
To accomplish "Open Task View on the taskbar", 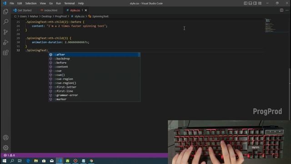I will pos(20,161).
